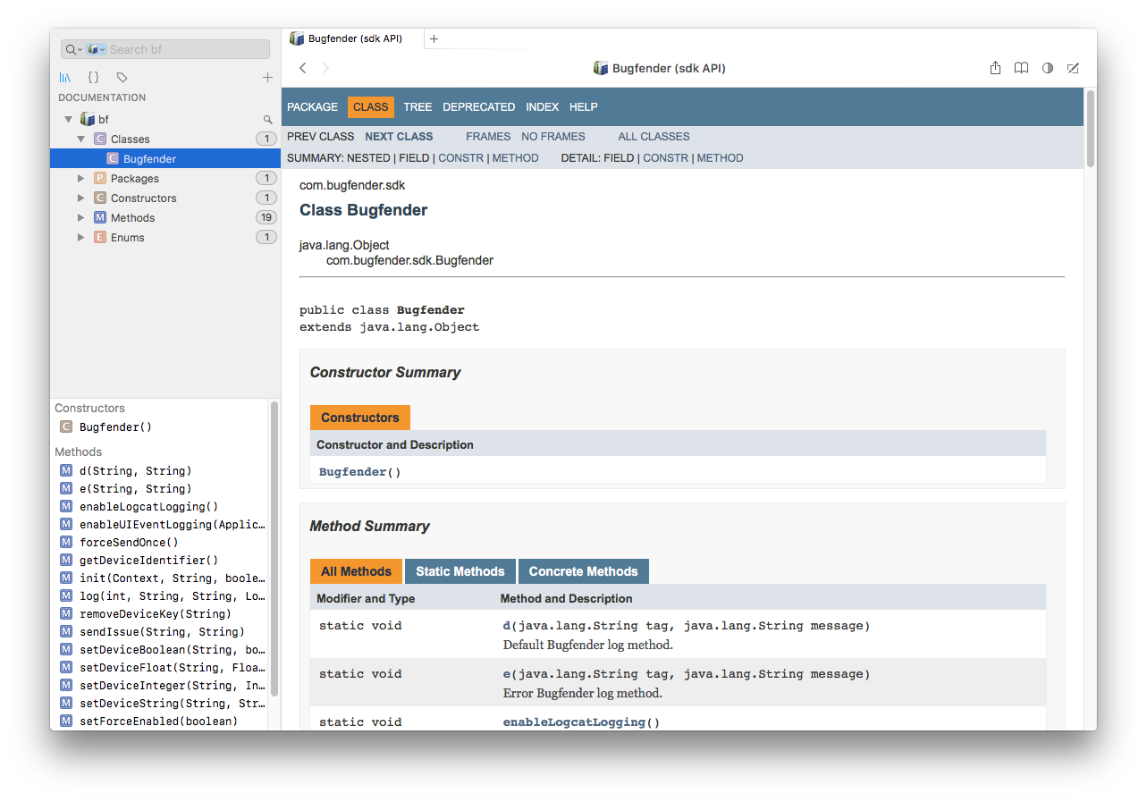Open the search magnifier options in the search field

pyautogui.click(x=73, y=50)
